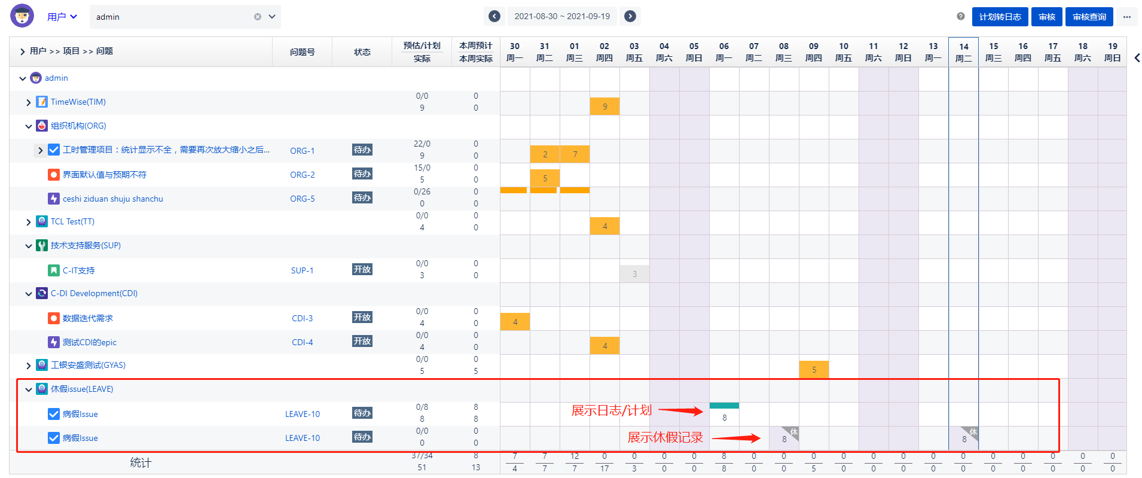
Task: Click the date range 2021-08-30 ~ 2021-09-19 field
Action: (x=562, y=16)
